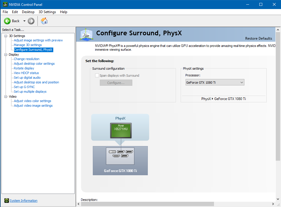Click the vertical scrollbar thumb
This screenshot has width=281, height=207.
(278, 97)
